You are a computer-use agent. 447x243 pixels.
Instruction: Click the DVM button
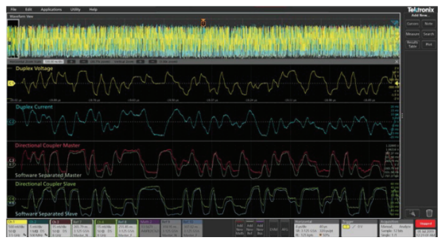pos(274,228)
